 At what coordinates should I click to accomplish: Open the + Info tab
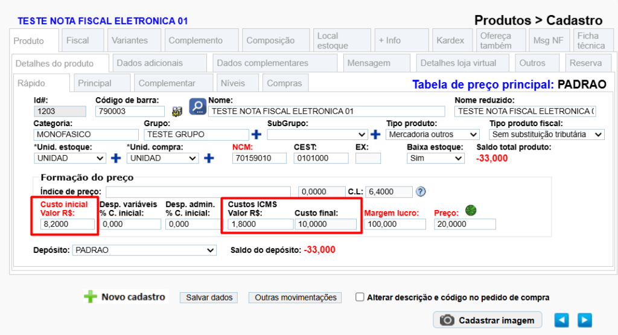[x=401, y=40]
